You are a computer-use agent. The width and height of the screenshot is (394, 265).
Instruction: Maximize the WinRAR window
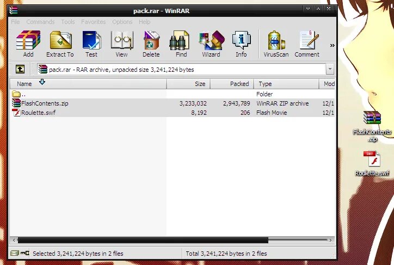point(318,9)
